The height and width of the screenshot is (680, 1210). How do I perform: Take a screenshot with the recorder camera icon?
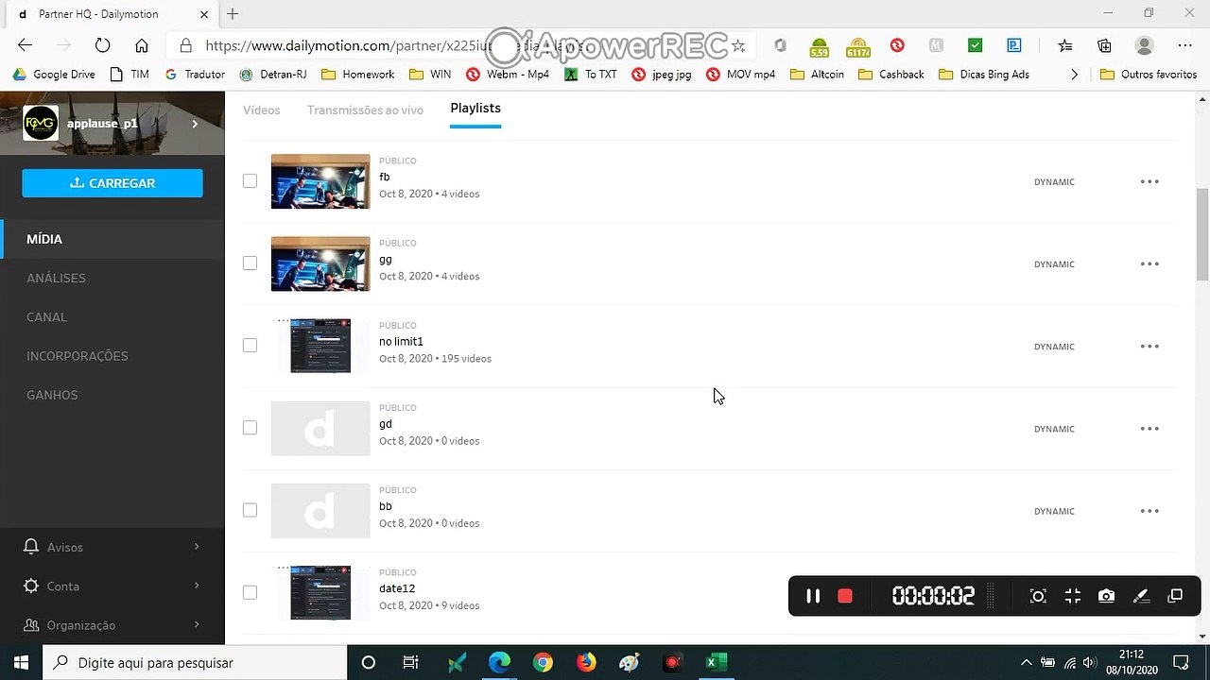point(1106,596)
